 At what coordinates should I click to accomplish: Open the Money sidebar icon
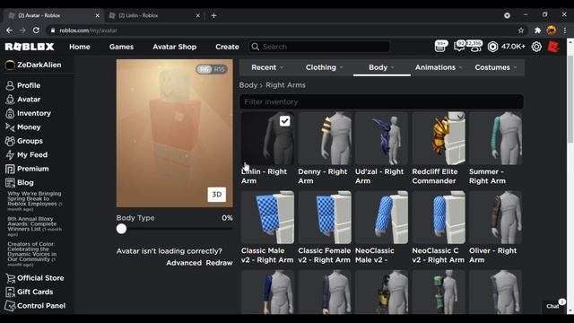pos(10,127)
